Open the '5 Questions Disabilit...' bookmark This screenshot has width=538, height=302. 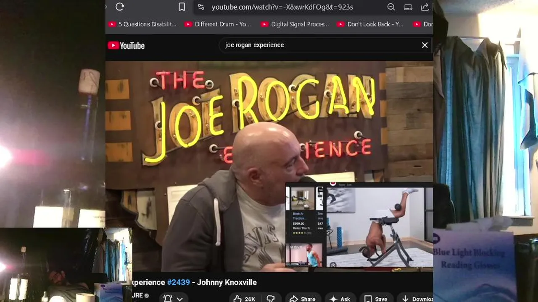tap(142, 24)
